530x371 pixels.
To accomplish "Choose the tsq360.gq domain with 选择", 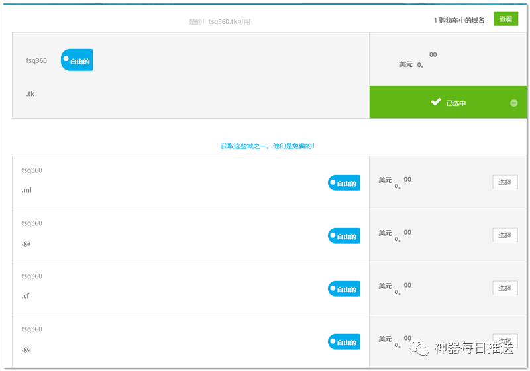I will coord(505,341).
